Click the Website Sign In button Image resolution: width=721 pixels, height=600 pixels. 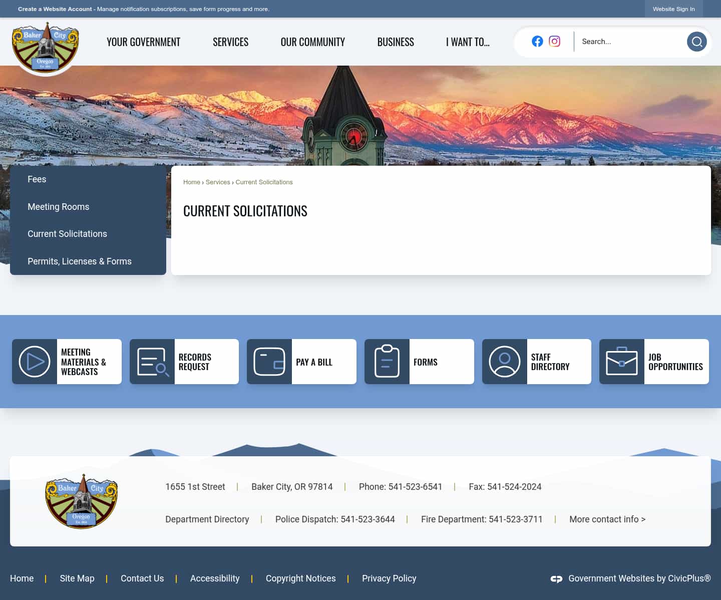click(x=673, y=9)
